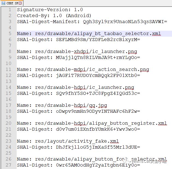The width and height of the screenshot is (172, 169).
Task: Click name line drawable-xhdpi/ic_launcher.png
Action: 77,52
